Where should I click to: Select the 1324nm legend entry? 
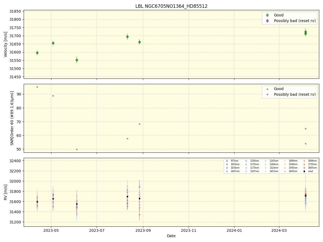point(271,168)
